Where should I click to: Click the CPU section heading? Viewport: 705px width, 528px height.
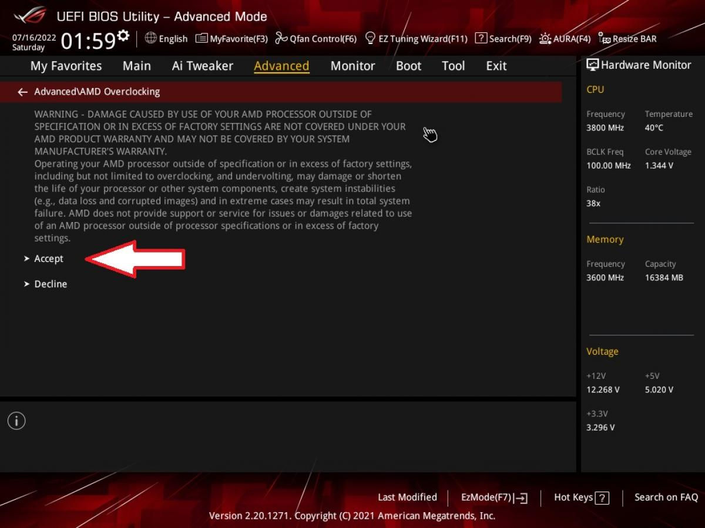click(x=595, y=89)
